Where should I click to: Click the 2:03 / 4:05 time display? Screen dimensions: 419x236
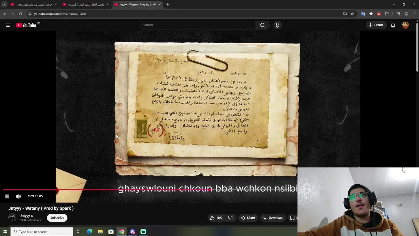tap(35, 196)
